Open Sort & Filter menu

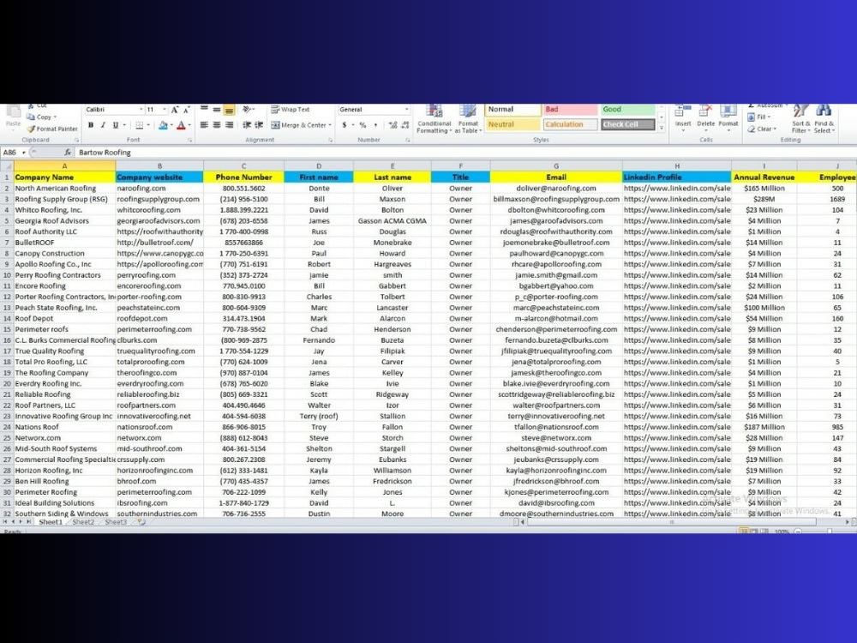[800, 119]
